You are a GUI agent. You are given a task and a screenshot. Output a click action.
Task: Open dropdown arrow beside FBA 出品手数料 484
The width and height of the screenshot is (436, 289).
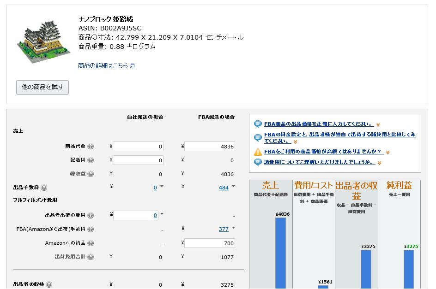tap(233, 186)
